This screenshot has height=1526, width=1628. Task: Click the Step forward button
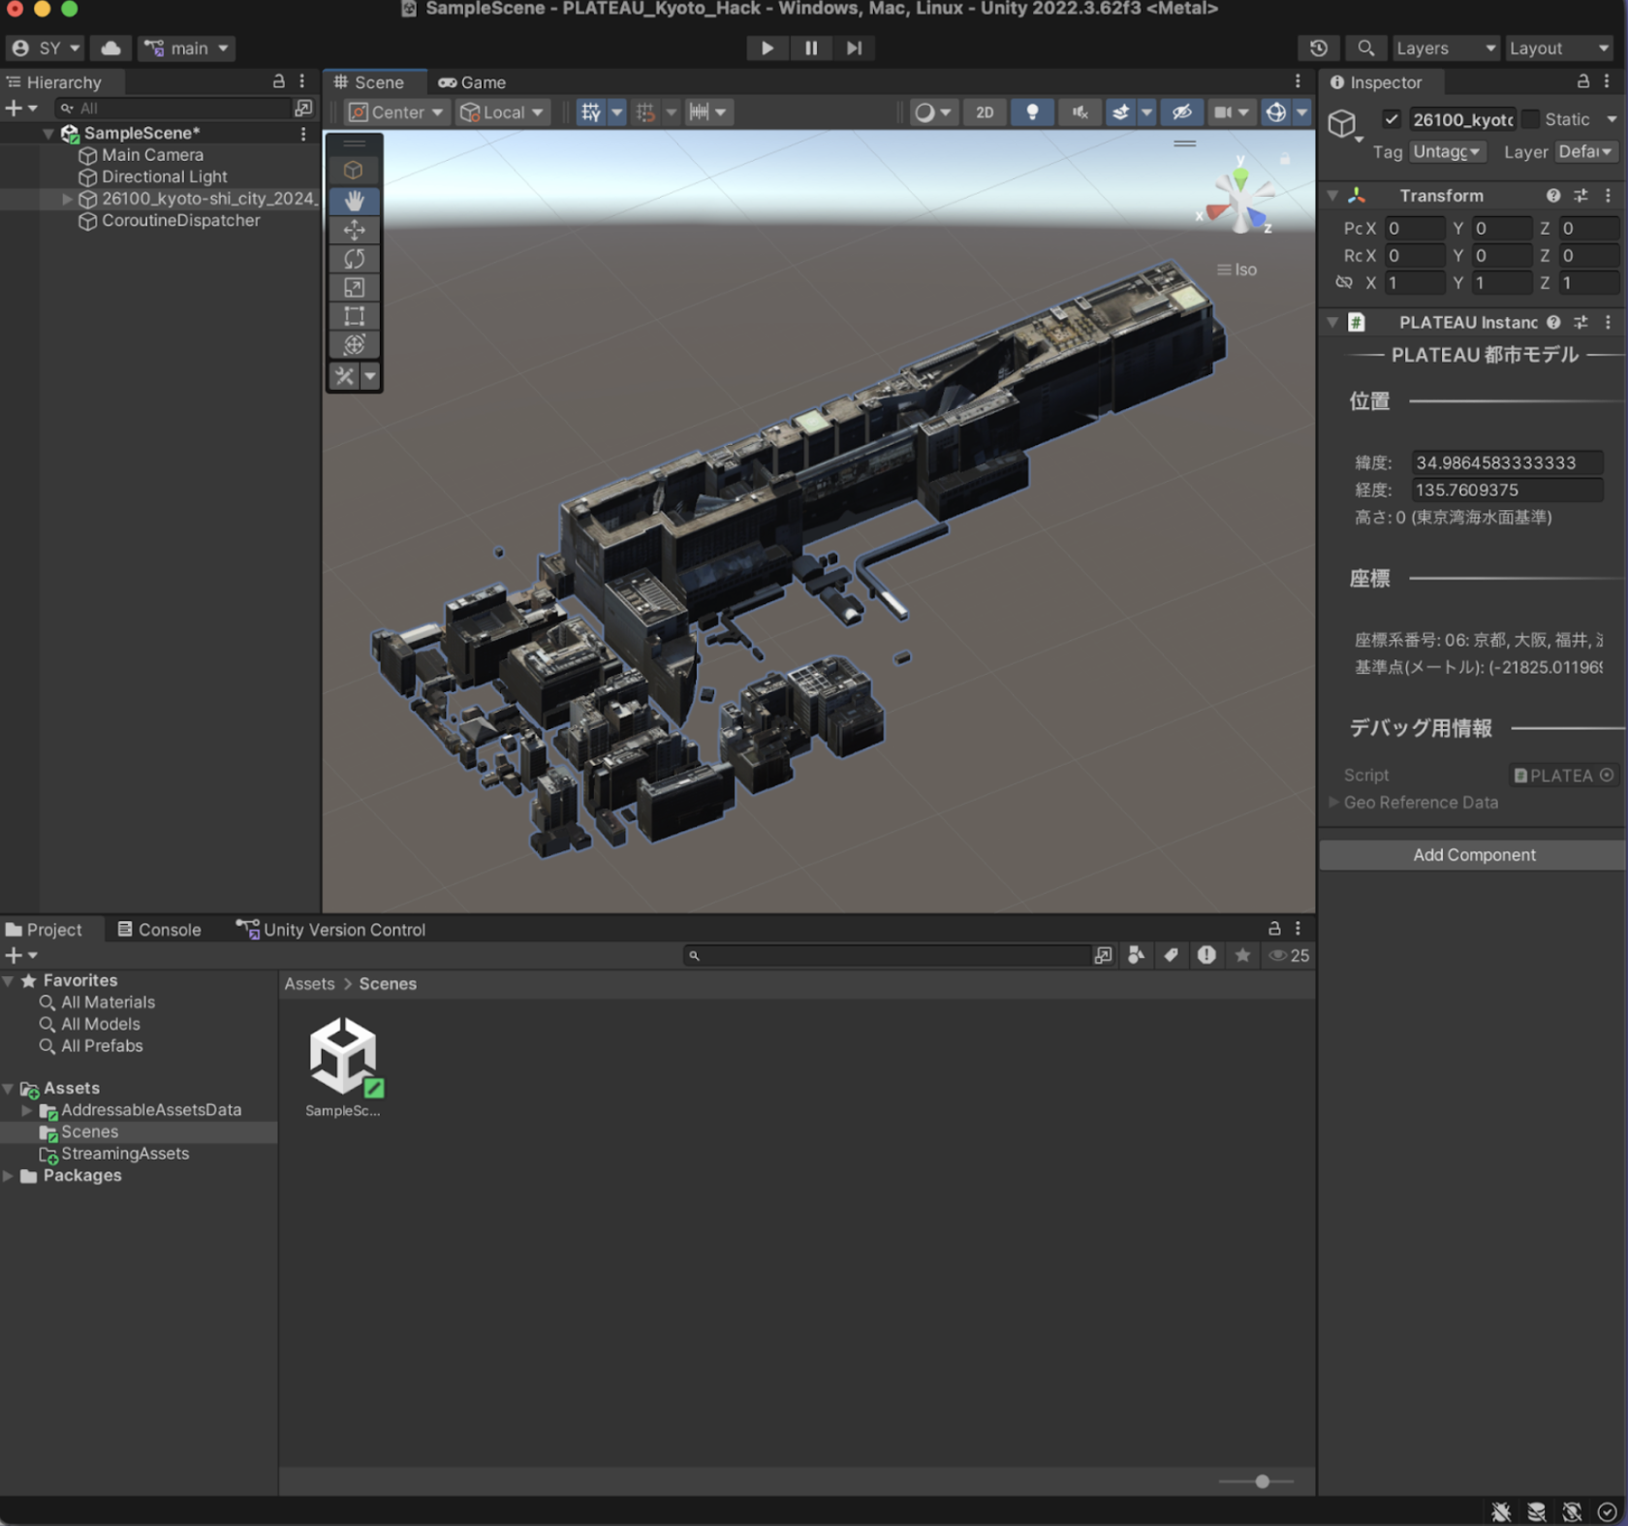pos(854,48)
